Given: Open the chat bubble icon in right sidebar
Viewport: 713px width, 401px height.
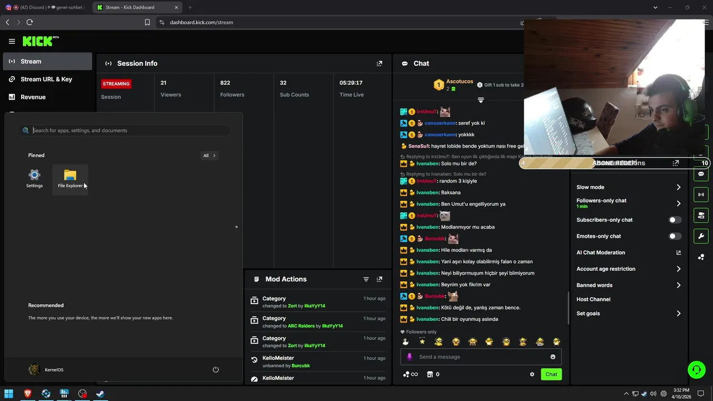Looking at the screenshot, I should coord(701,174).
